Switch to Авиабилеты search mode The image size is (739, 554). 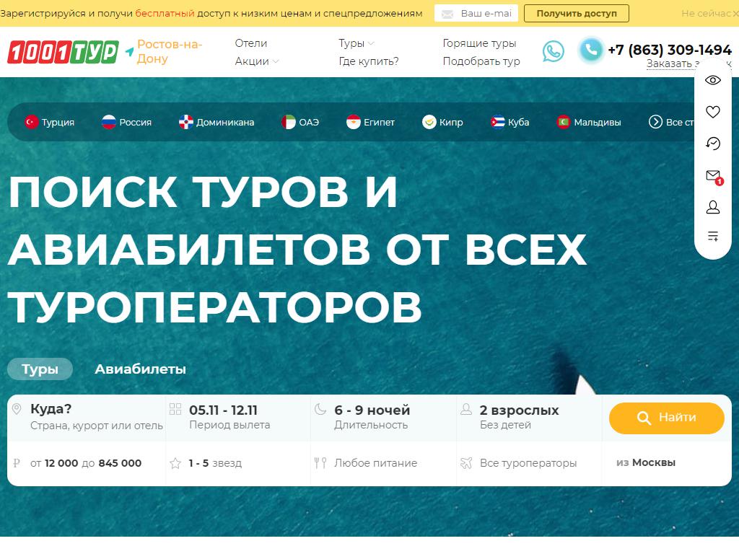[140, 369]
